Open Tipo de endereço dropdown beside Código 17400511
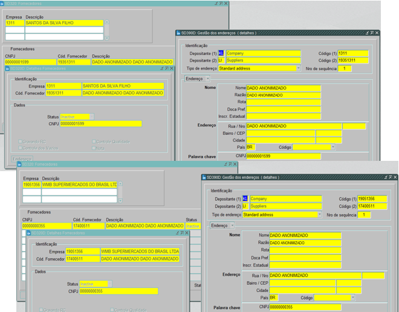This screenshot has width=399, height=312. (319, 215)
